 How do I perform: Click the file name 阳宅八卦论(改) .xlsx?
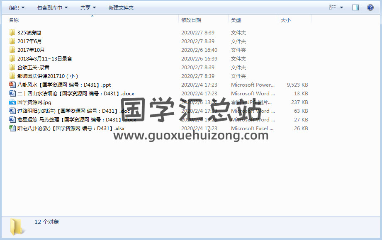point(71,128)
